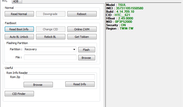The height and width of the screenshot is (107, 183).
Task: Reboot the device with Reboot button
Action: (82, 14)
